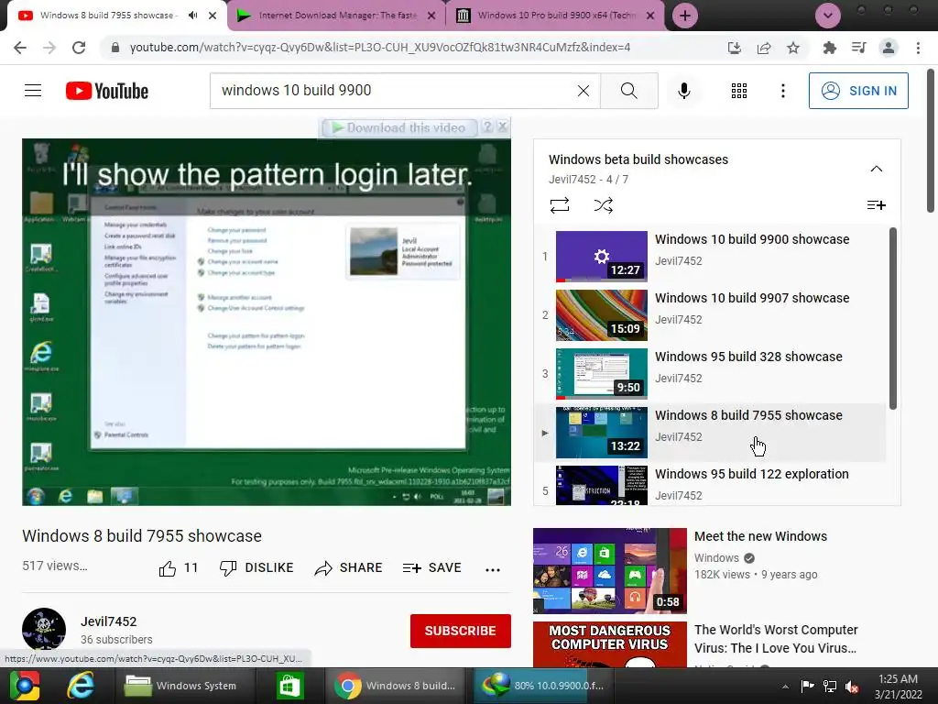The height and width of the screenshot is (704, 938).
Task: Toggle playlist loop
Action: tap(560, 205)
